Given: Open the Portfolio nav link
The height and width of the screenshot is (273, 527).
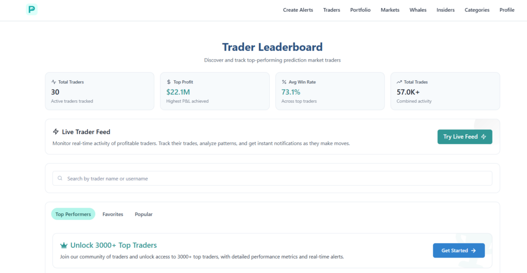Looking at the screenshot, I should (x=360, y=10).
